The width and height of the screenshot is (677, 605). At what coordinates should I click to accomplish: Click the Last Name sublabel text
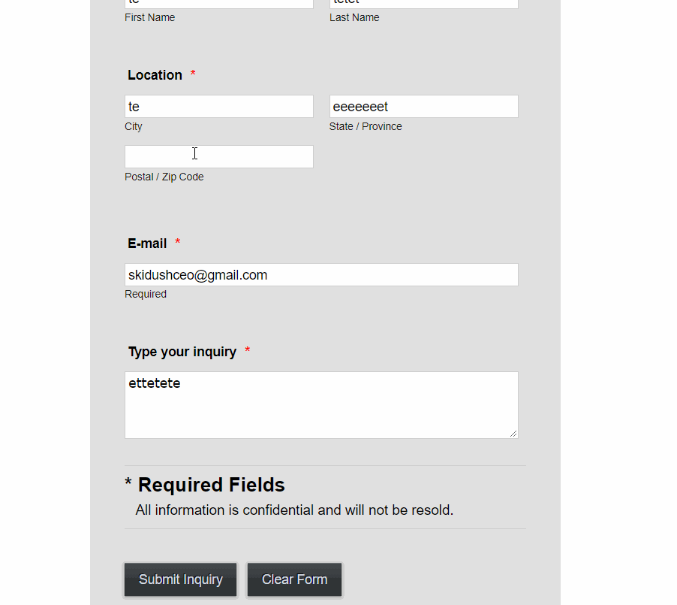pyautogui.click(x=354, y=17)
